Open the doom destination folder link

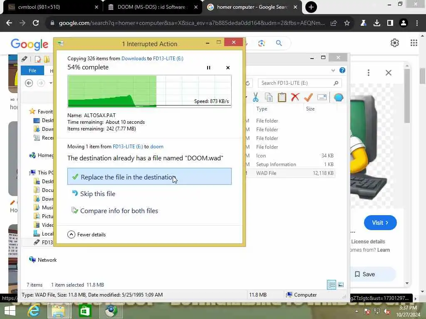pyautogui.click(x=157, y=147)
